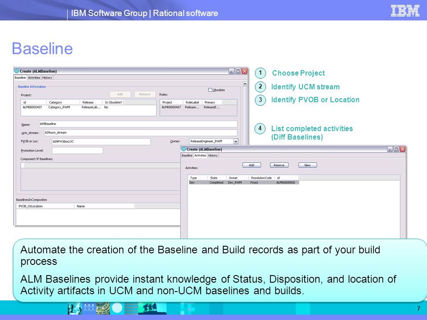Tick the Obsolete checkbox
Screen dimensions: 427x320
coord(210,90)
